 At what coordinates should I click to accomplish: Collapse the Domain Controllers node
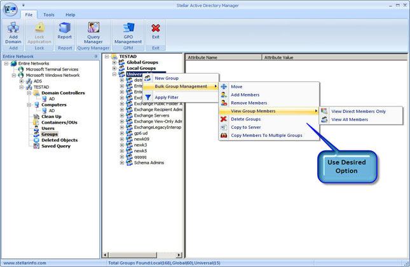[29, 93]
